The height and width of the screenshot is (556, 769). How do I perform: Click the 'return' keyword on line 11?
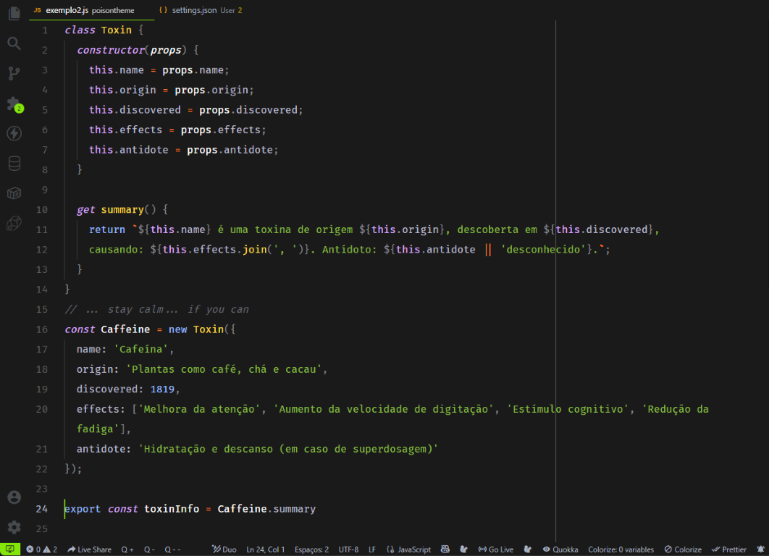pos(107,230)
